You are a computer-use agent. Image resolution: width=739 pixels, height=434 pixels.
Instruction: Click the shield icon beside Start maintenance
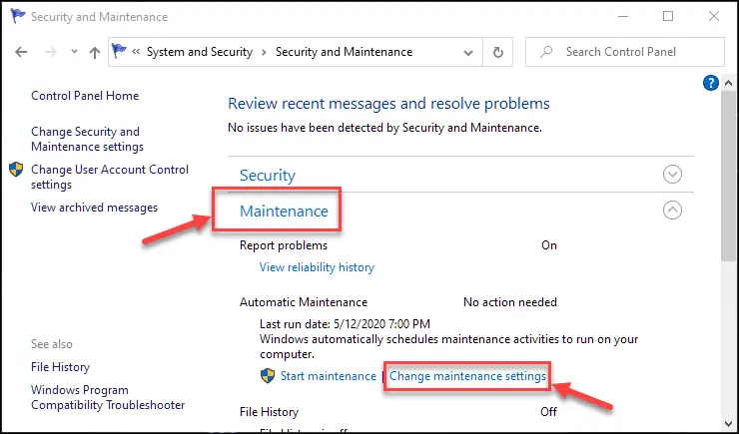[x=268, y=375]
